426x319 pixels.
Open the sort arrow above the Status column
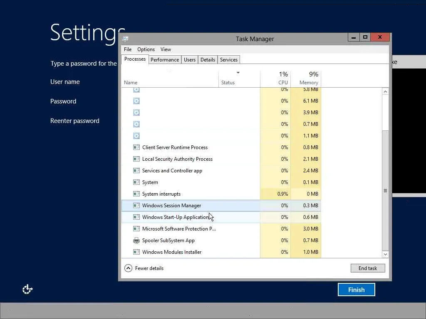(238, 73)
